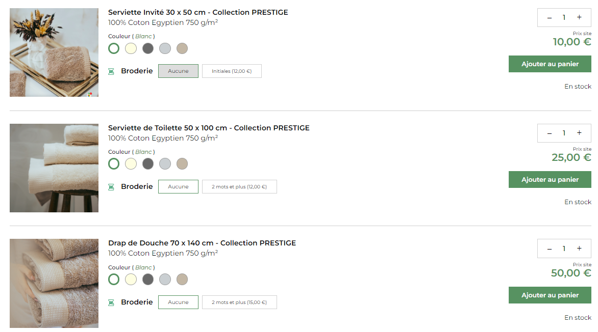
Task: Decrease quantity for Serviette Invité 30 x 50
Action: coord(550,17)
